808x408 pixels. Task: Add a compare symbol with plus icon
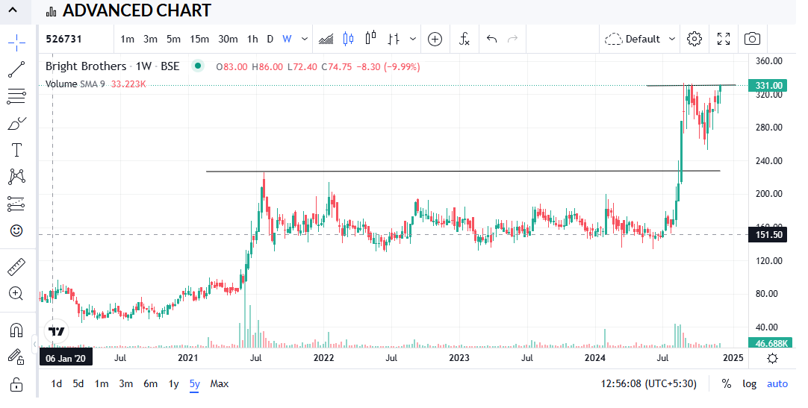435,39
